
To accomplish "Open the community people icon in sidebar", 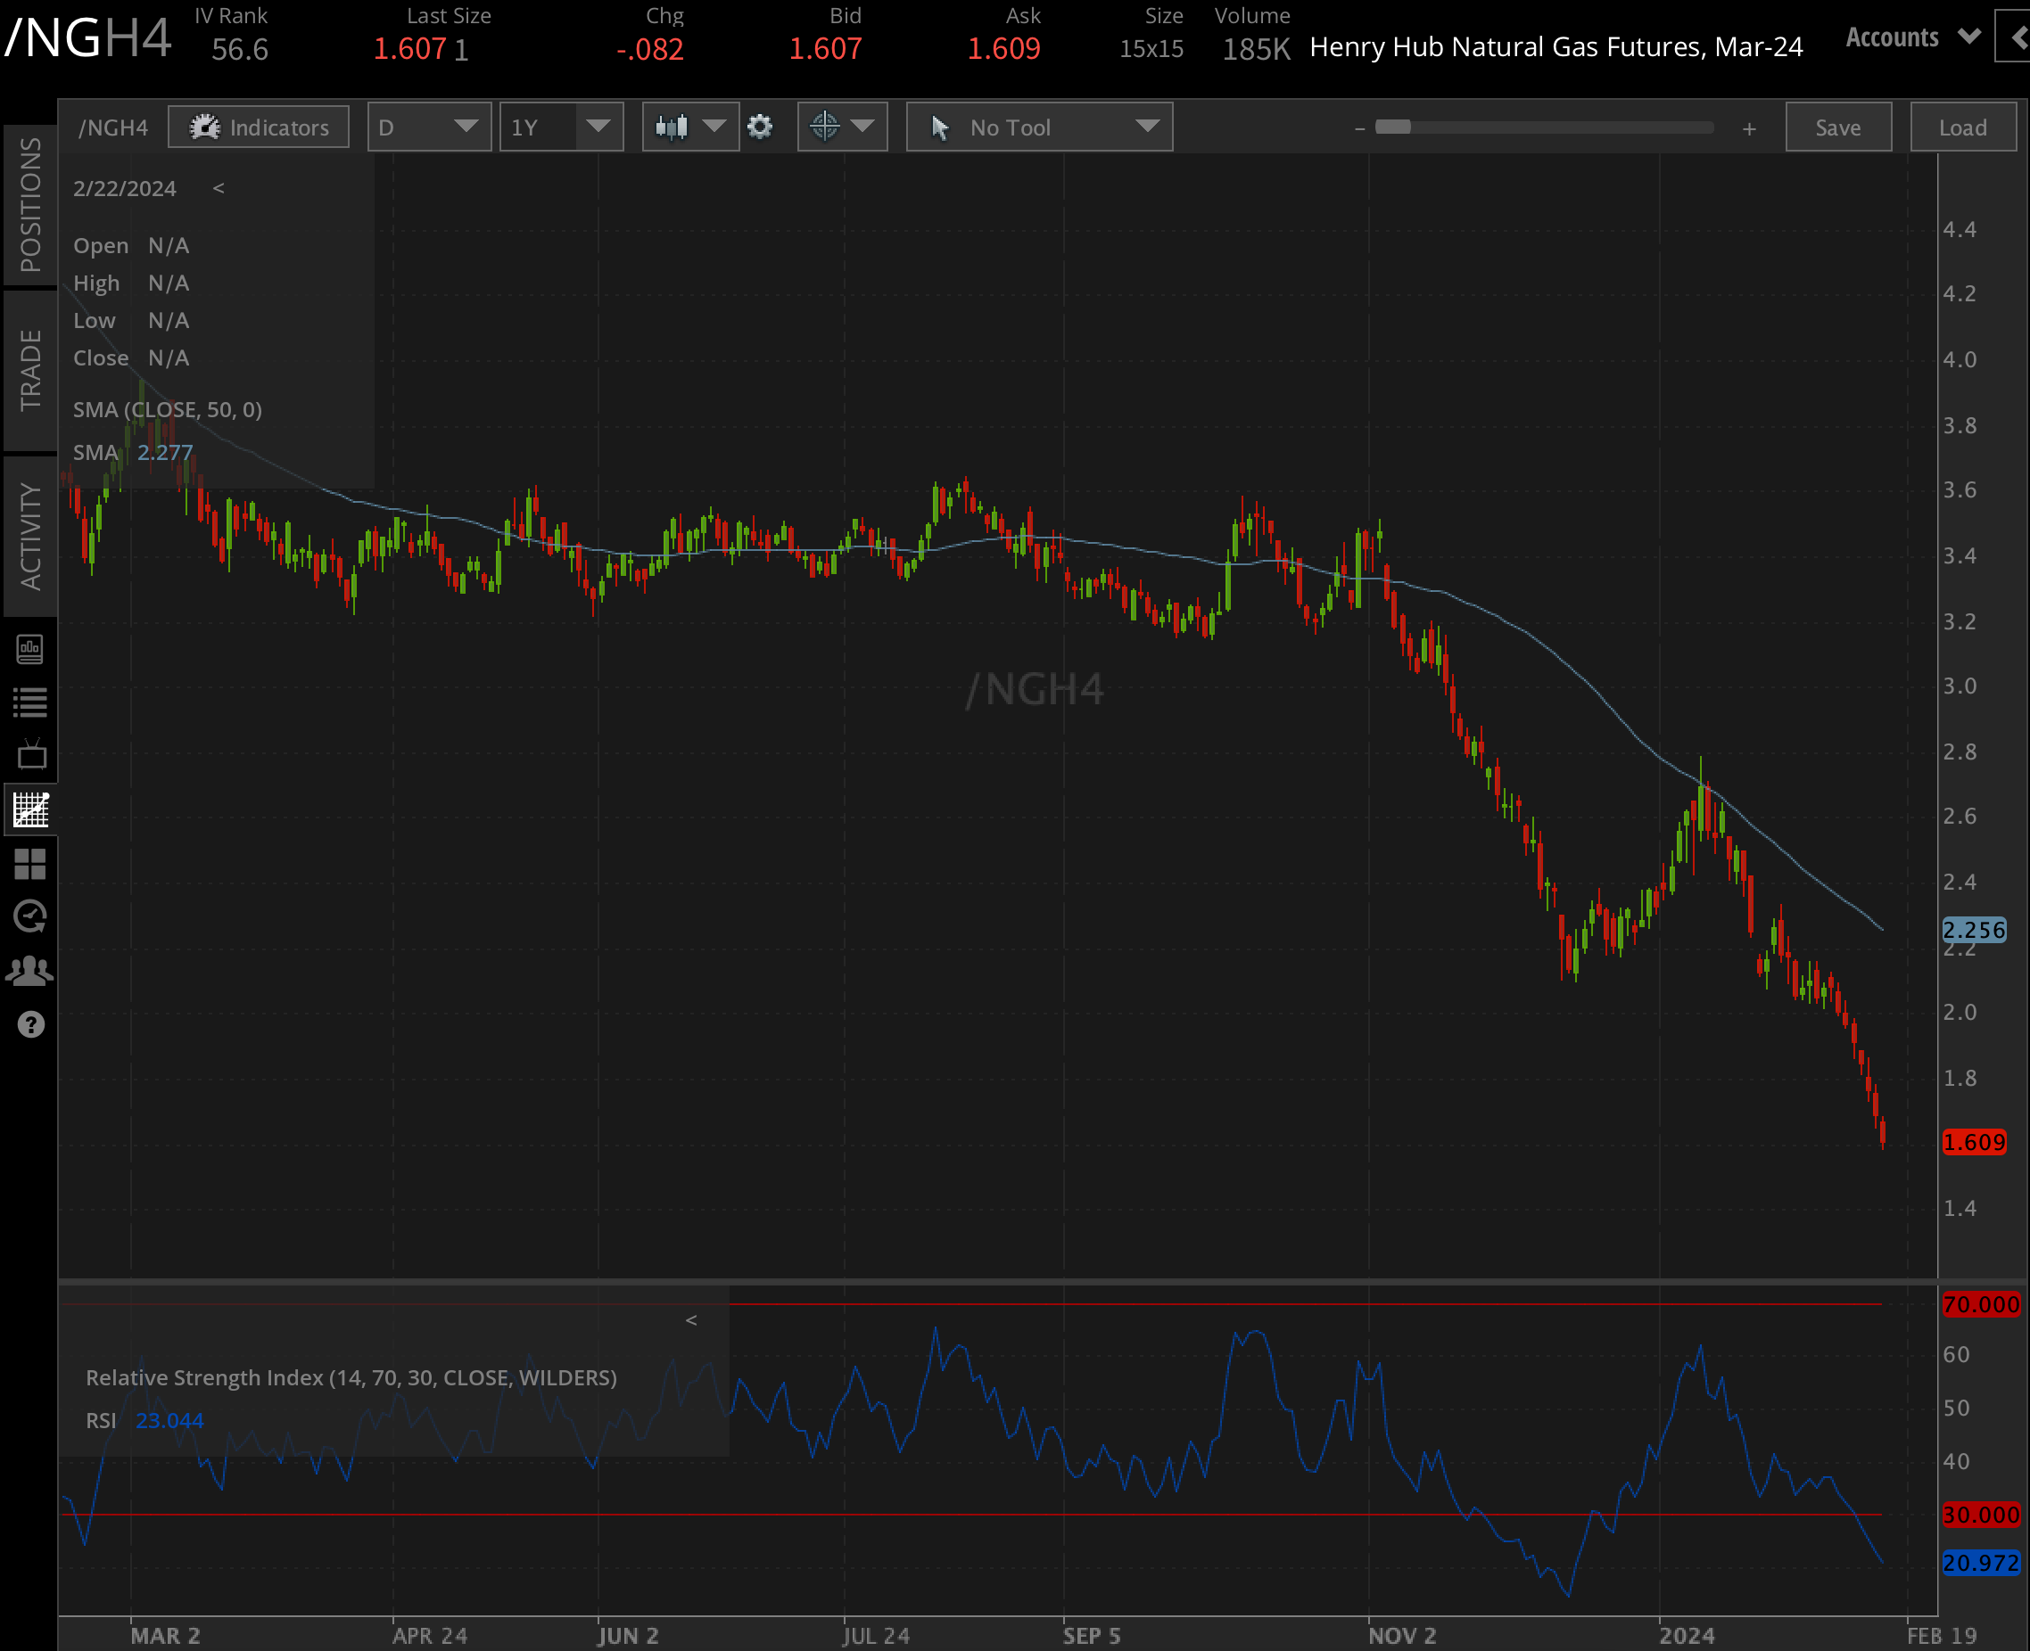I will pos(31,970).
